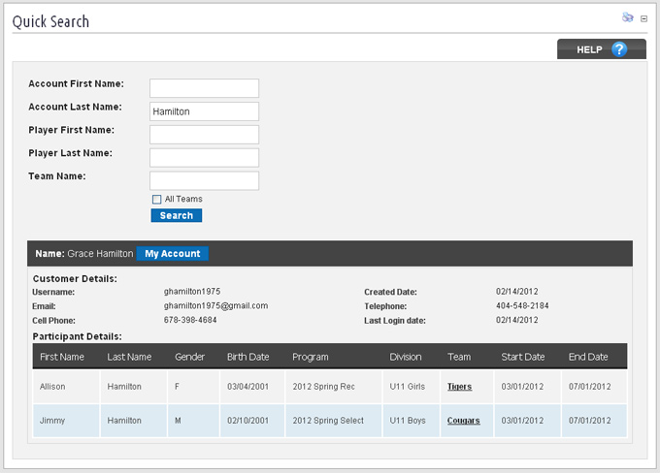
Task: Click the U11 Girls division cell
Action: click(412, 387)
